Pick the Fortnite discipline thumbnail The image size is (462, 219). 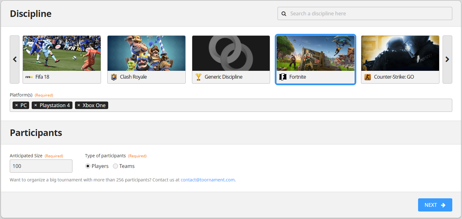pyautogui.click(x=316, y=53)
